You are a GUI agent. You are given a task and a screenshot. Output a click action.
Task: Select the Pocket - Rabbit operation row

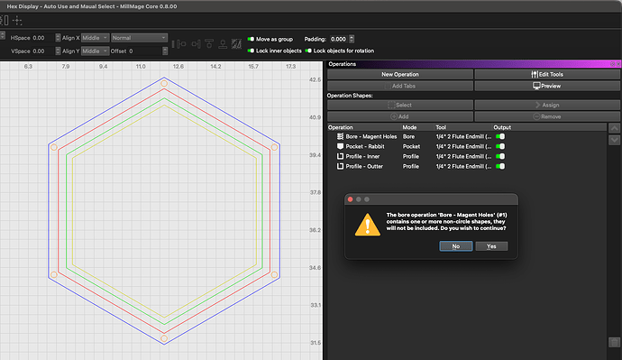467,146
